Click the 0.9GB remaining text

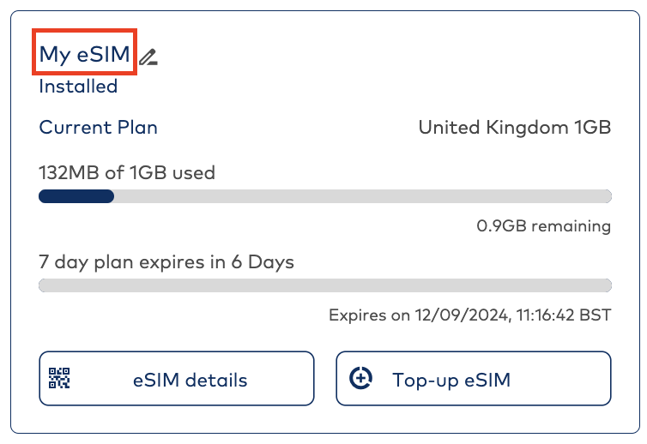pos(543,226)
